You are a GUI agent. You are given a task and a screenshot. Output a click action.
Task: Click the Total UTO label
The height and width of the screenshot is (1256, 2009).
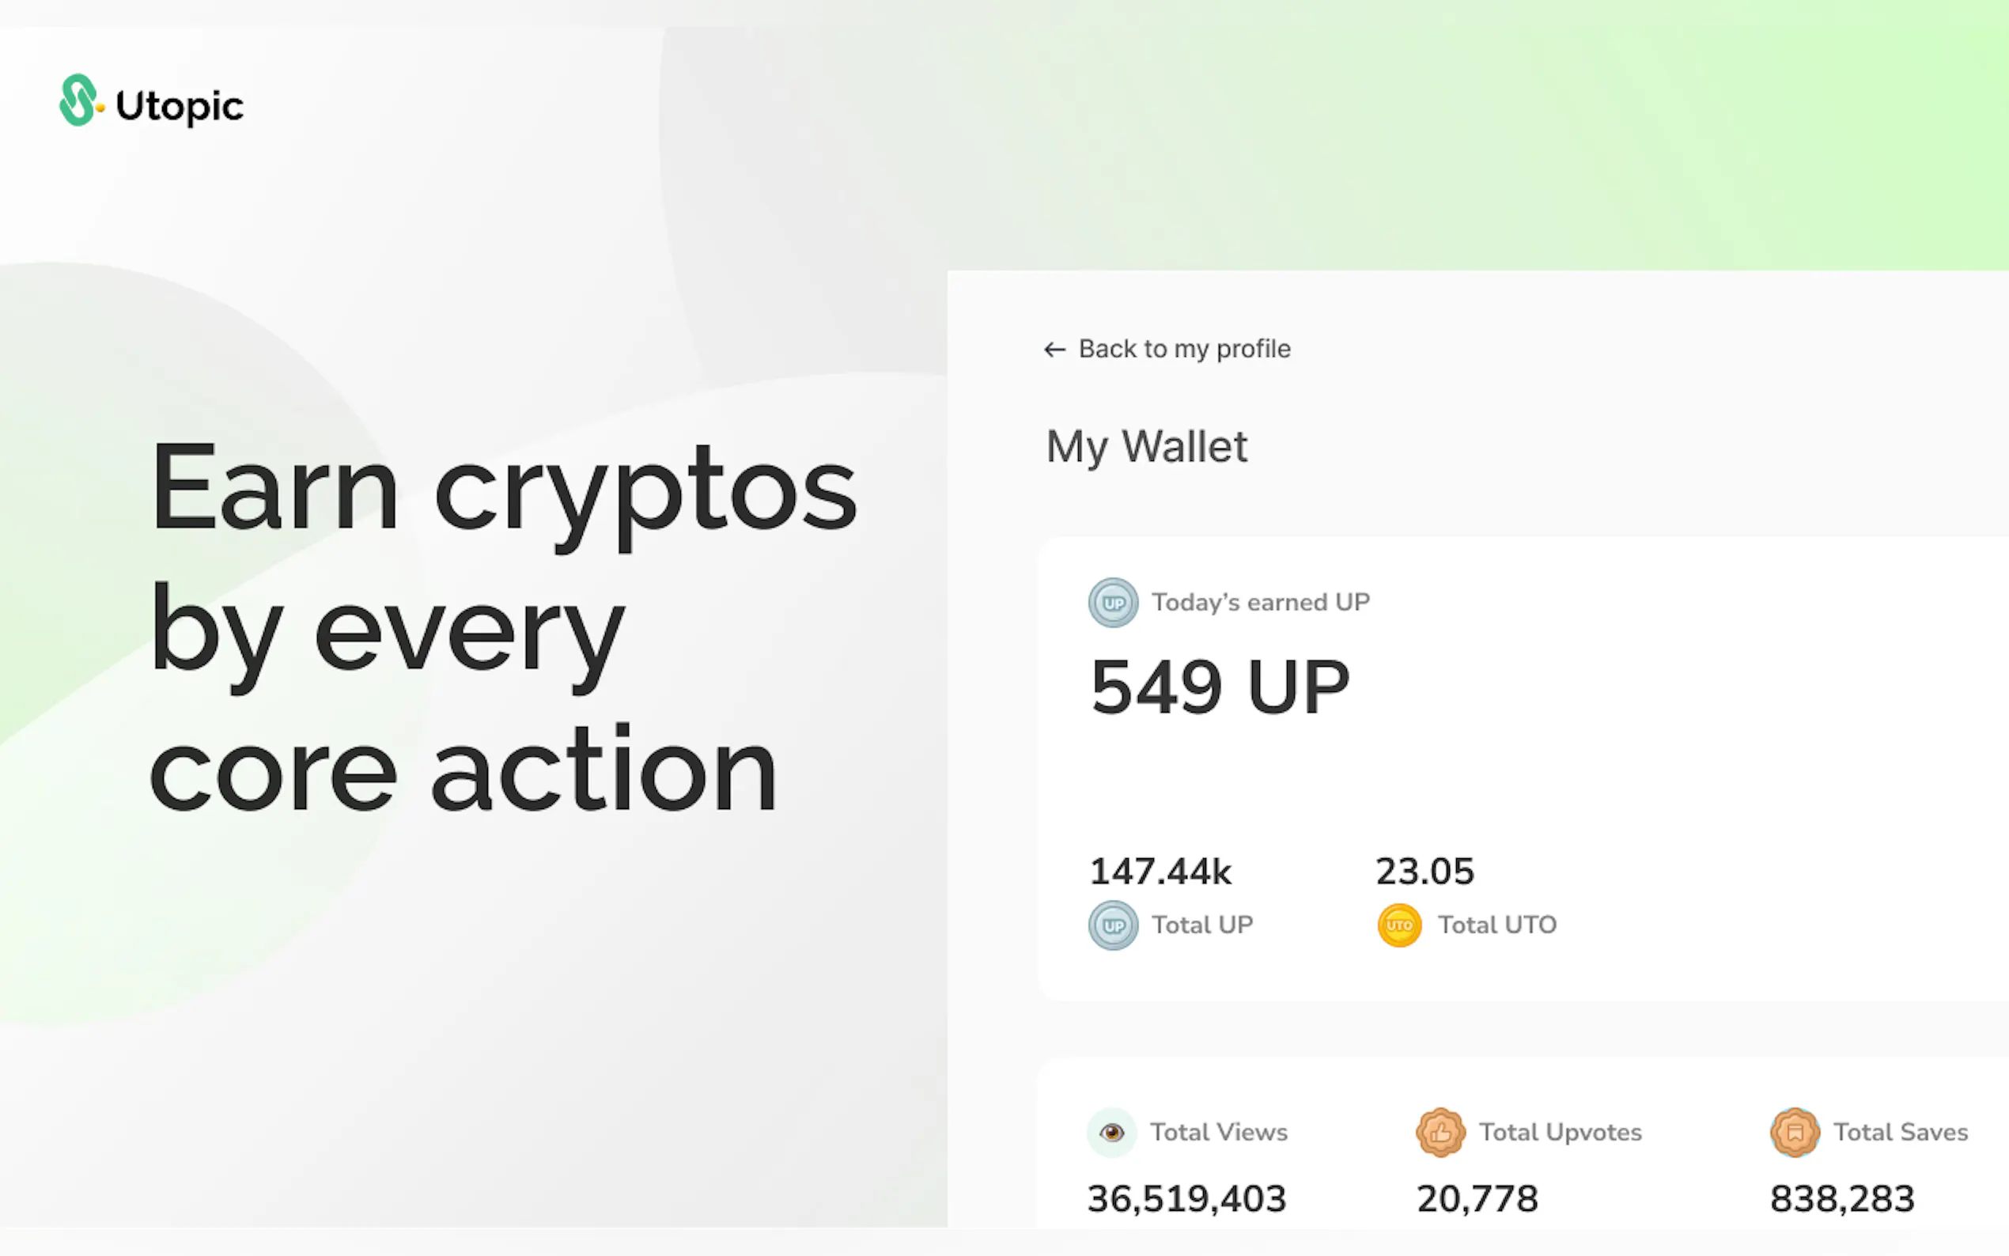[x=1496, y=925]
